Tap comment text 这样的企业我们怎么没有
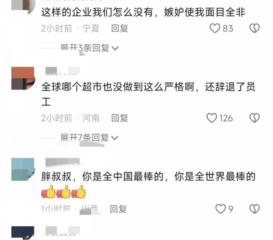The height and width of the screenshot is (240, 273). pyautogui.click(x=97, y=12)
